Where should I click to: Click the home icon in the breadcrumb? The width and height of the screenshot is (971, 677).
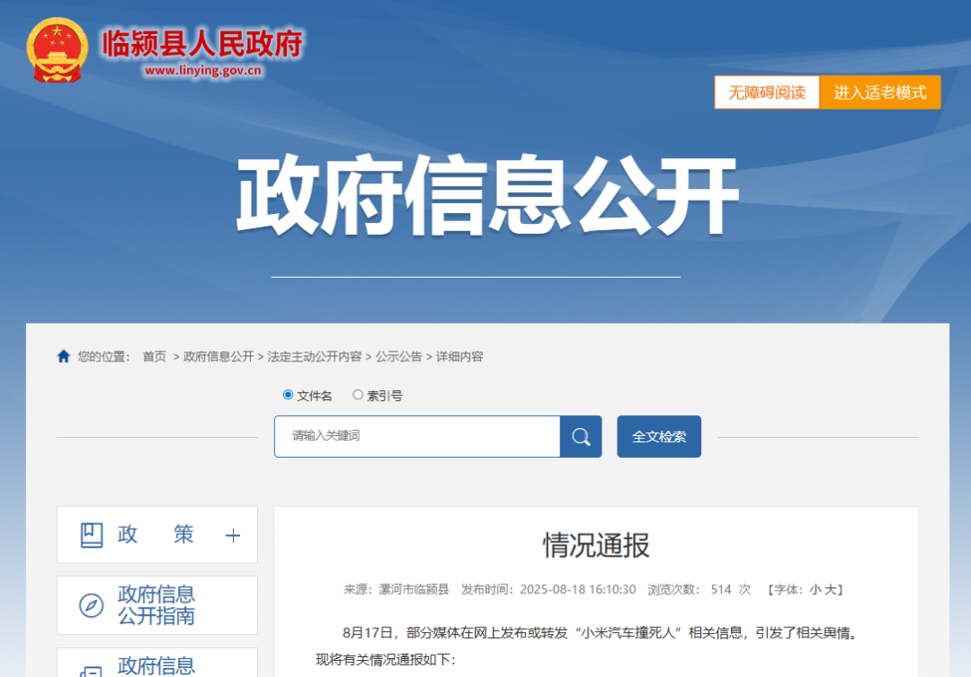pos(63,355)
